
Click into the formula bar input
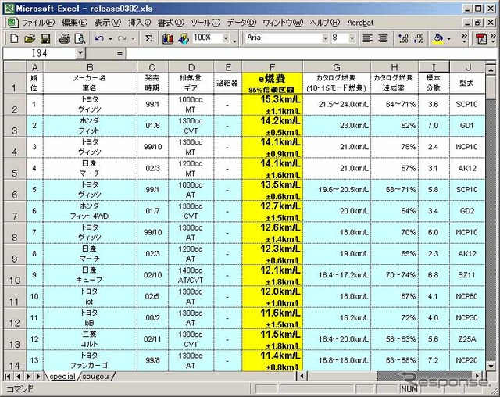coord(311,54)
